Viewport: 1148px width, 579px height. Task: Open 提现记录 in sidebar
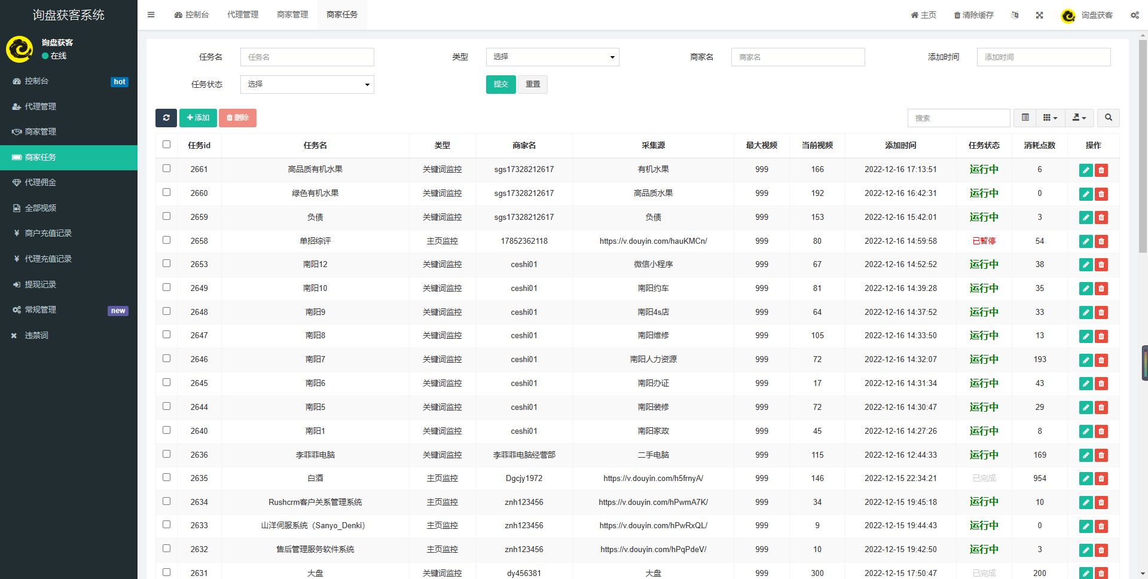pos(69,284)
